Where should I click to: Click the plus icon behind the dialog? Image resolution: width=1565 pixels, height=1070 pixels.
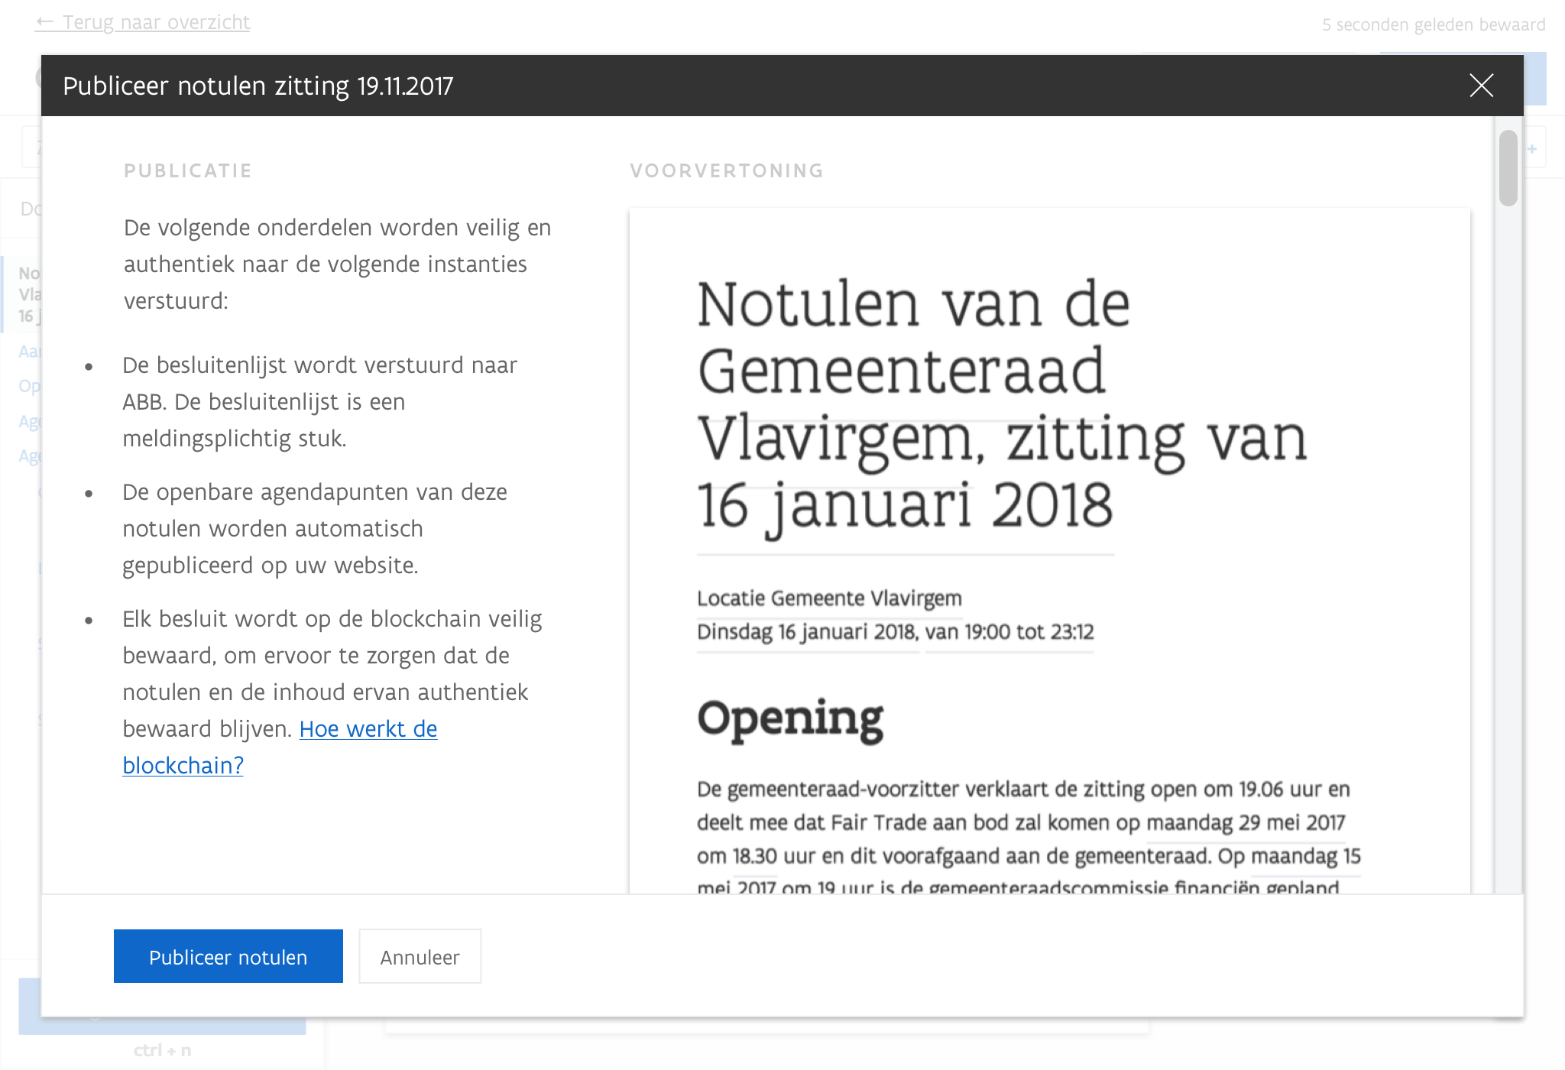point(1531,149)
